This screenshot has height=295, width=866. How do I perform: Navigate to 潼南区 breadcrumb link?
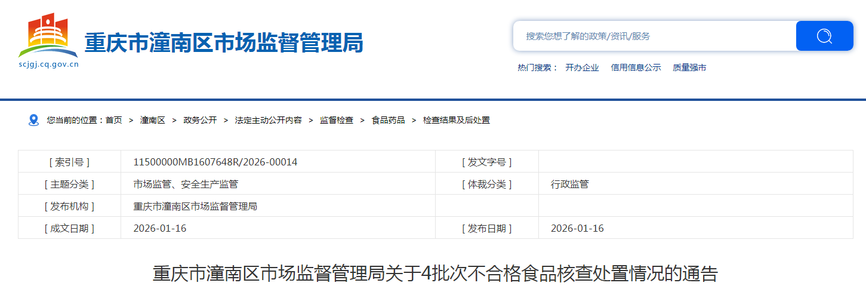coord(153,120)
